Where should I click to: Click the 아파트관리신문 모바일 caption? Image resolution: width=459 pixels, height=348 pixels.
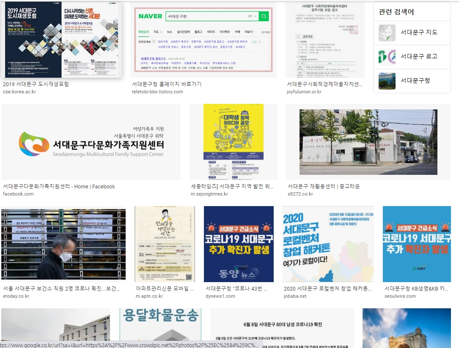pyautogui.click(x=165, y=289)
